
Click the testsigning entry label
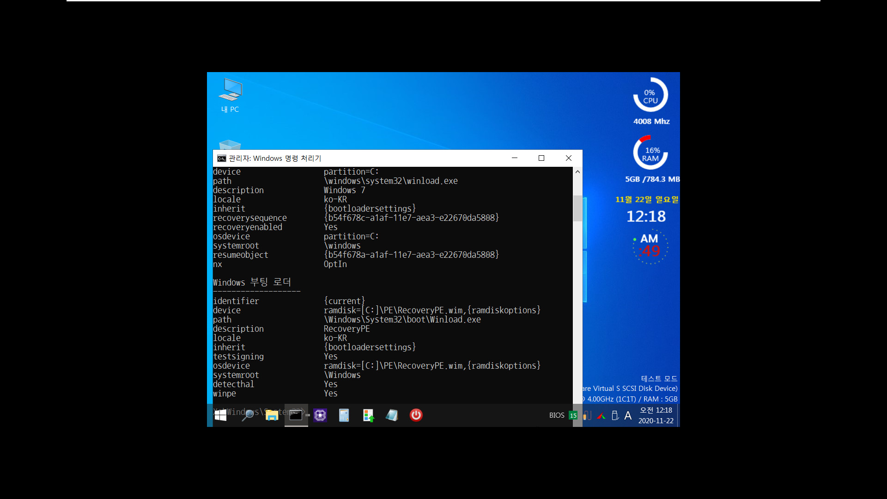pyautogui.click(x=238, y=357)
